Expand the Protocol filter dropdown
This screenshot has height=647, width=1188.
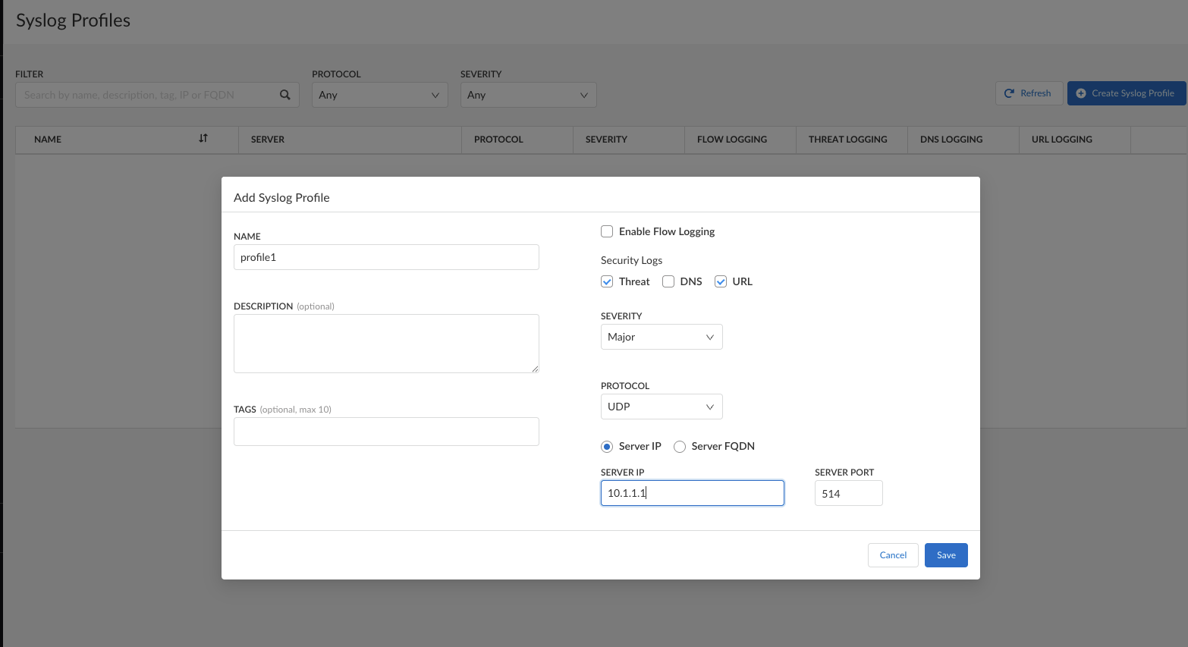(379, 95)
